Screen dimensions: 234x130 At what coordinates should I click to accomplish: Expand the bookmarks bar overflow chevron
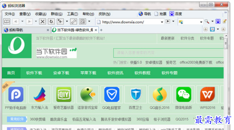pyautogui.click(x=225, y=12)
